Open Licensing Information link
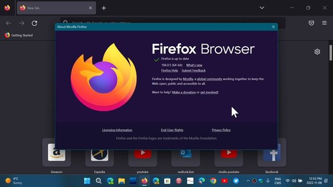 point(117,130)
